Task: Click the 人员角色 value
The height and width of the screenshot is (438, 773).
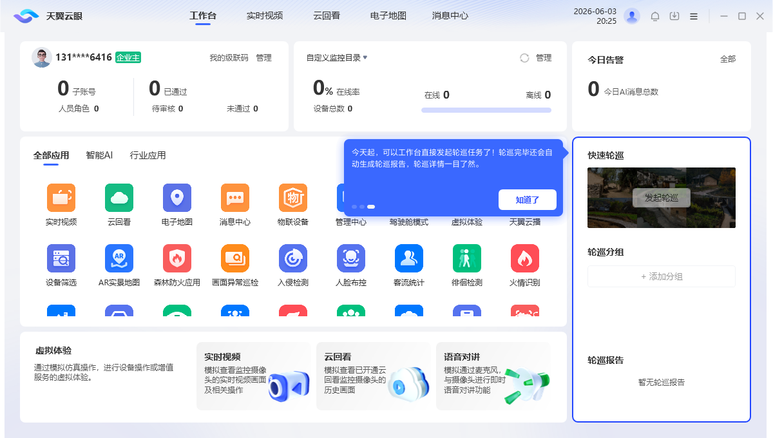Action: (97, 109)
